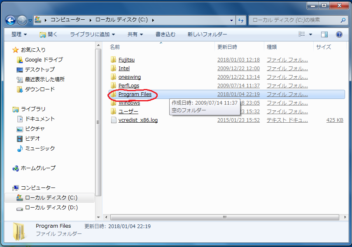Refresh the folder view
Screen dimensions: 352x247
241,20
